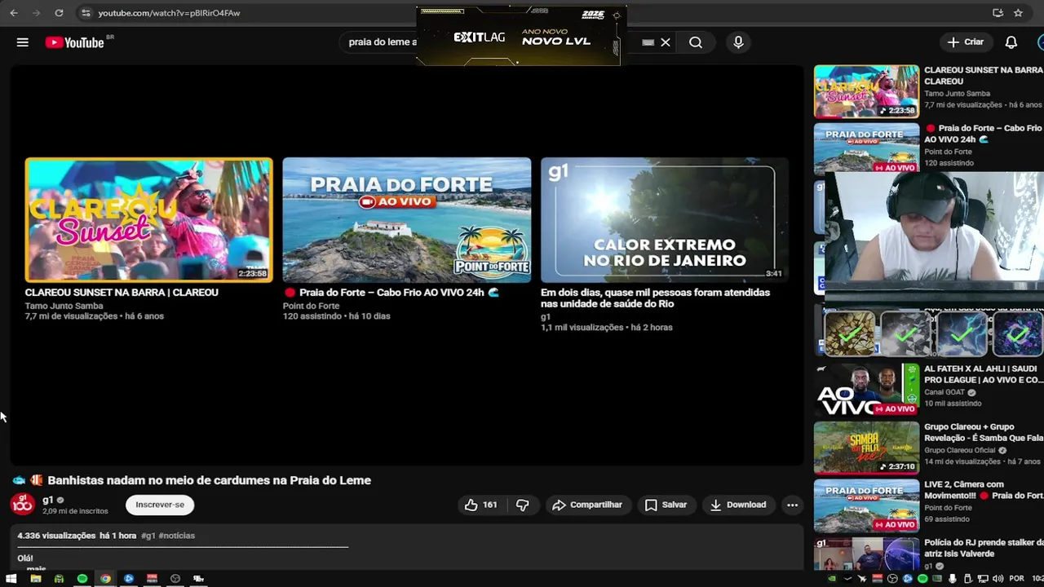The image size is (1044, 587).
Task: Share the video via Compartilhar
Action: pos(587,505)
